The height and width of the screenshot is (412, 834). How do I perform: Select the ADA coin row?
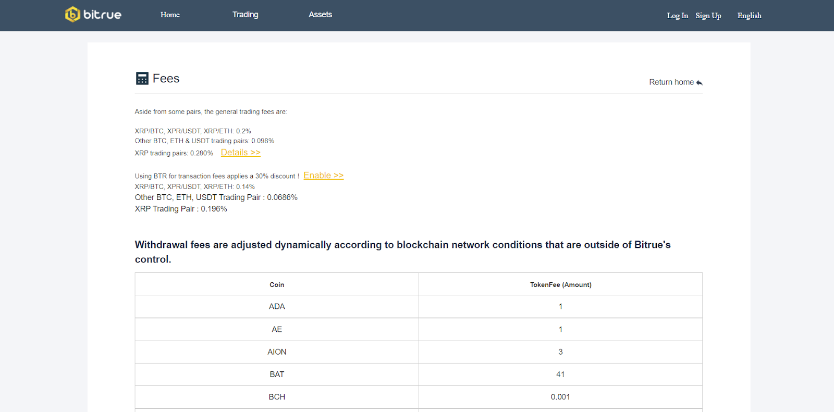click(418, 307)
